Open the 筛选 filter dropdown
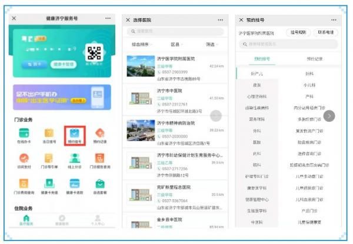 pos(211,45)
